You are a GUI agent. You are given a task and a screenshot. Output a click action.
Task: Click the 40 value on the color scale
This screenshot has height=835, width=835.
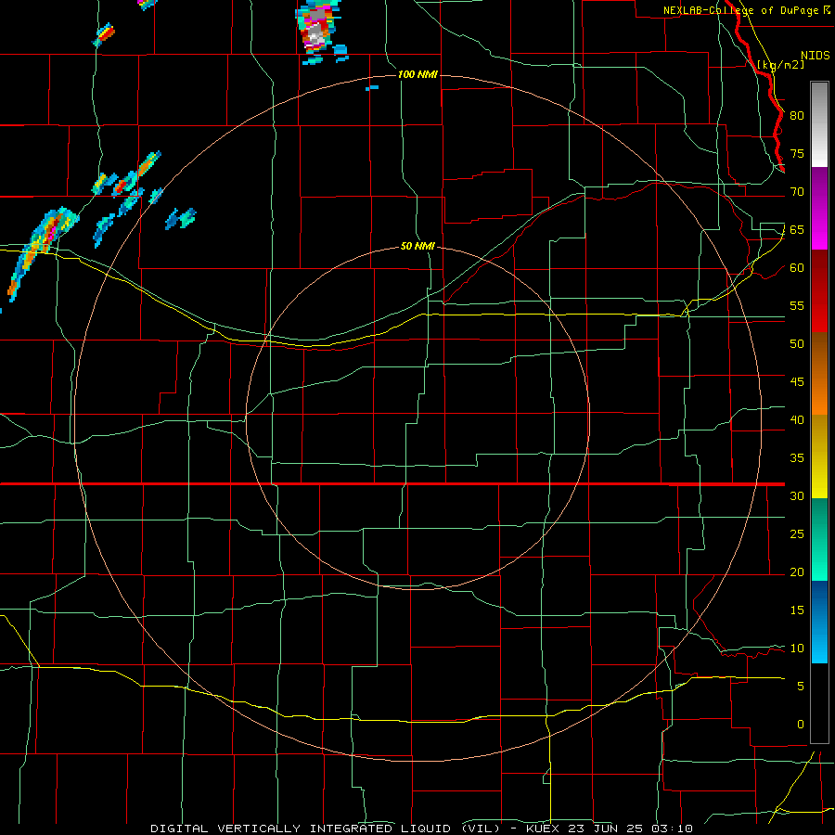(x=797, y=420)
